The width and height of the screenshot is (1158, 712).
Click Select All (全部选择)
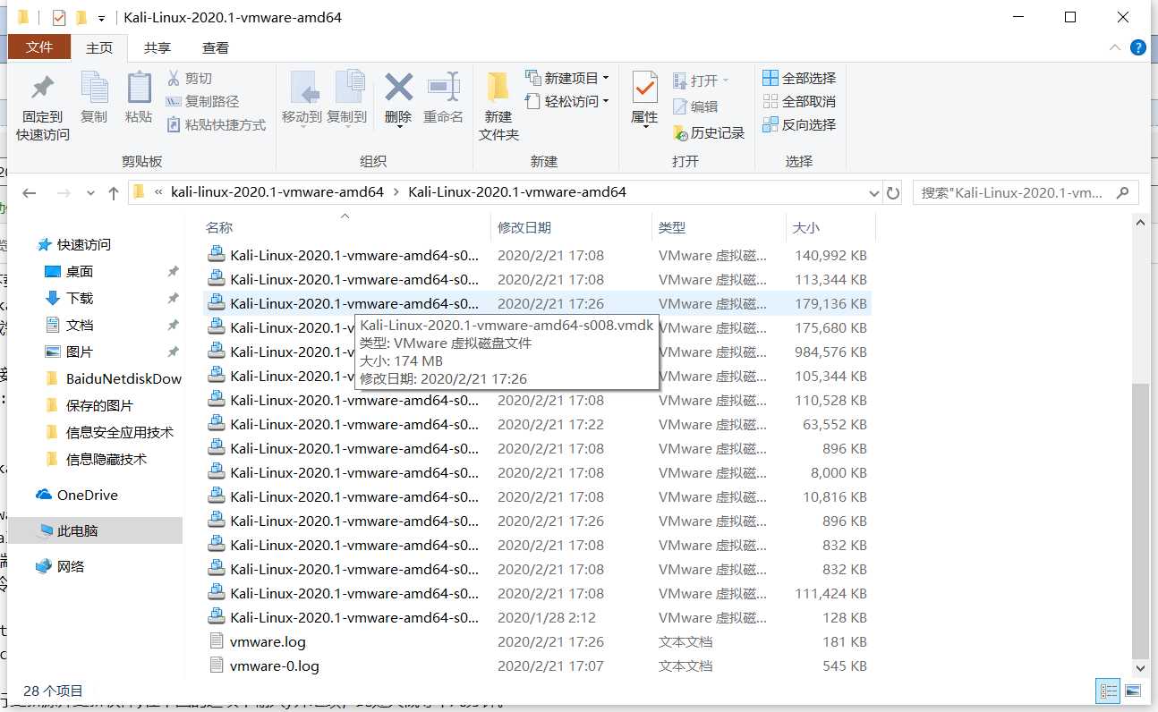[799, 78]
